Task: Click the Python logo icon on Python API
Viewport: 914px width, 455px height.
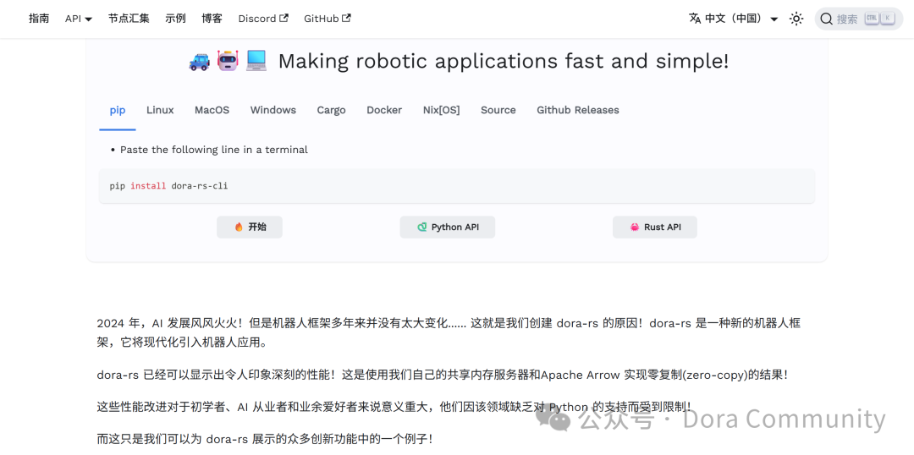Action: [x=422, y=227]
